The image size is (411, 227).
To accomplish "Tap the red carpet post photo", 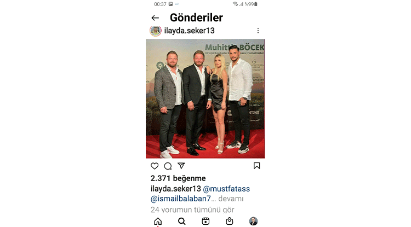I will tap(206, 99).
